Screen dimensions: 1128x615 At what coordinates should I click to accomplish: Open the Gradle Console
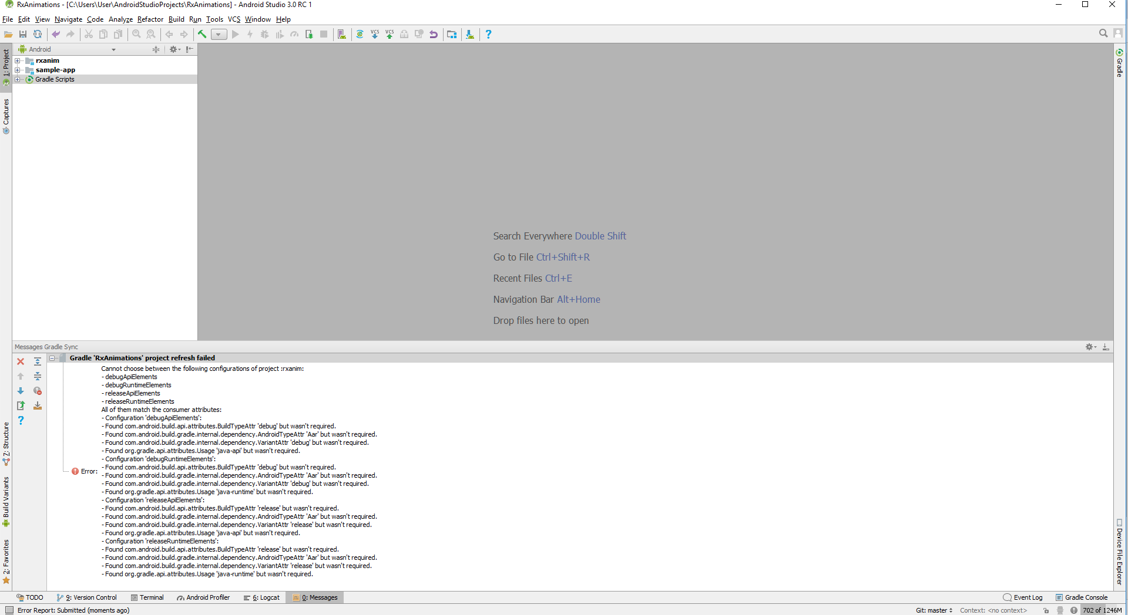[1082, 597]
